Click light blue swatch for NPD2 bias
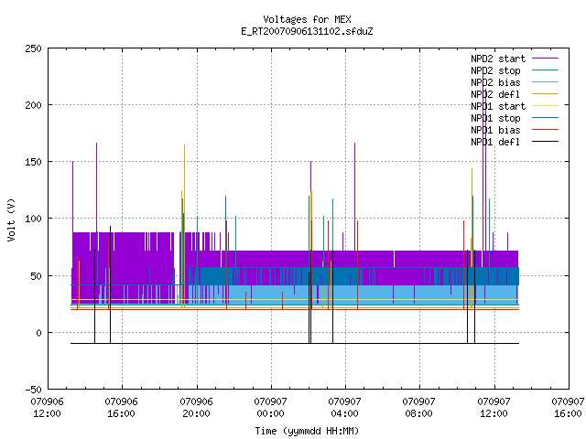Screen dimensions: 586x439 (x=546, y=81)
